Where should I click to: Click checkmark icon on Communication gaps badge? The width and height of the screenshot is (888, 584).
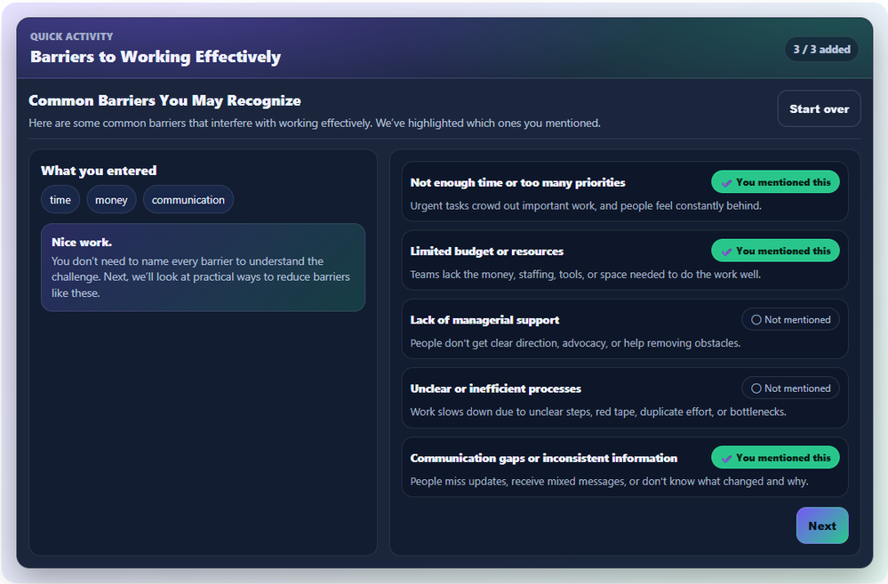click(727, 458)
